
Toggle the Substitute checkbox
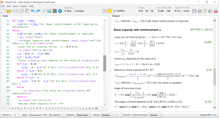pos(30,115)
